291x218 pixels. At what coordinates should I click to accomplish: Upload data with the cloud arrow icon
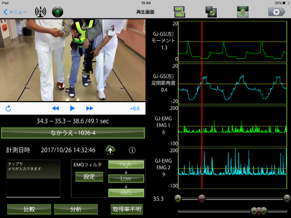tap(110, 150)
